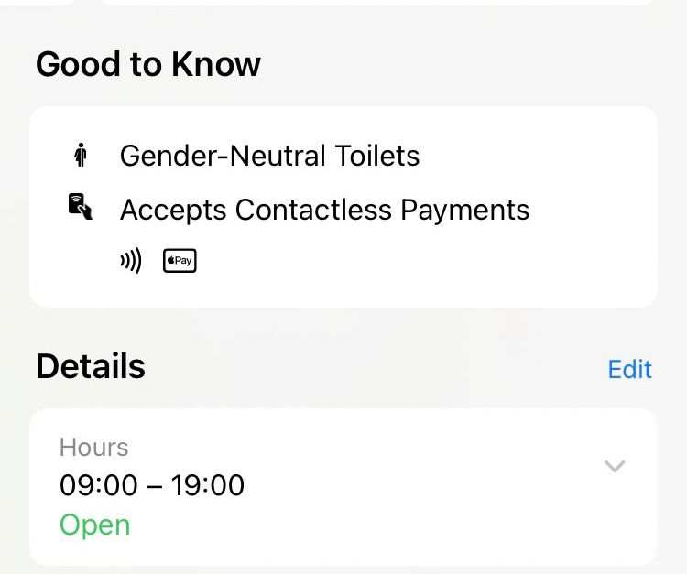Click the word Know in the heading
This screenshot has height=574, width=687.
click(x=216, y=64)
